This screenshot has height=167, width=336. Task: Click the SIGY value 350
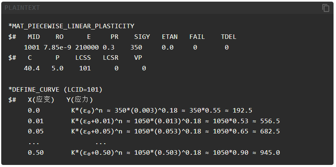coord(136,47)
